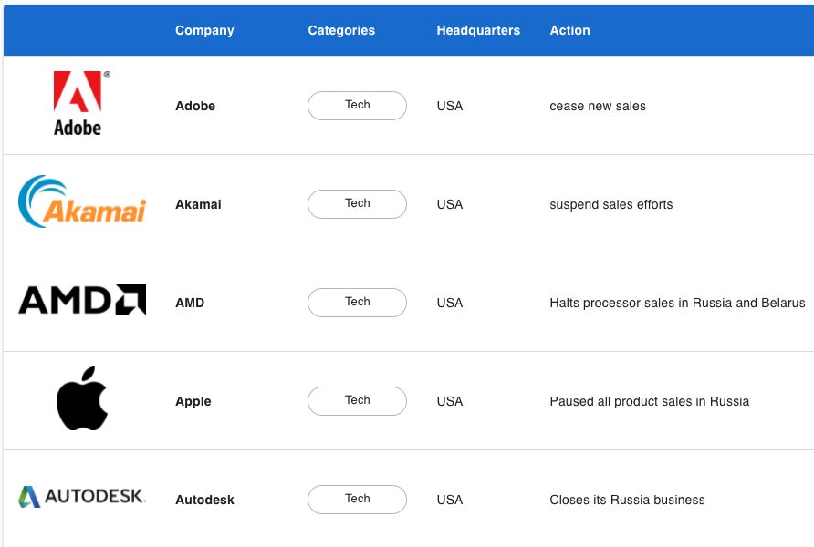Select the Tech tag in Apple row
Image resolution: width=814 pixels, height=547 pixels.
pos(357,401)
